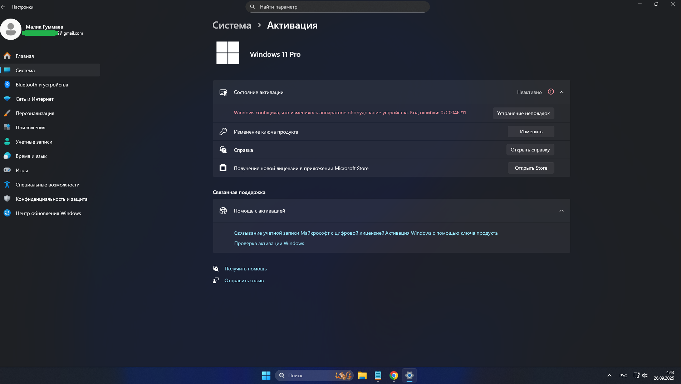Open link Активация Windows с помощью ключа продукта

pos(441,233)
